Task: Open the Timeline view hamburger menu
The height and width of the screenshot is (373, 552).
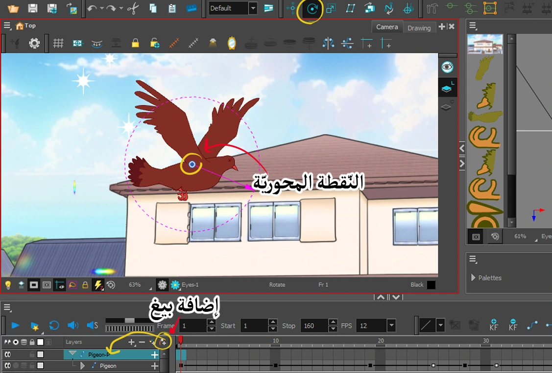Action: point(7,307)
